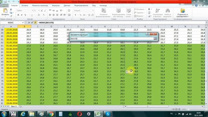This screenshot has height=117, width=208.
Task: Open the font size dropdown
Action: [x=39, y=10]
